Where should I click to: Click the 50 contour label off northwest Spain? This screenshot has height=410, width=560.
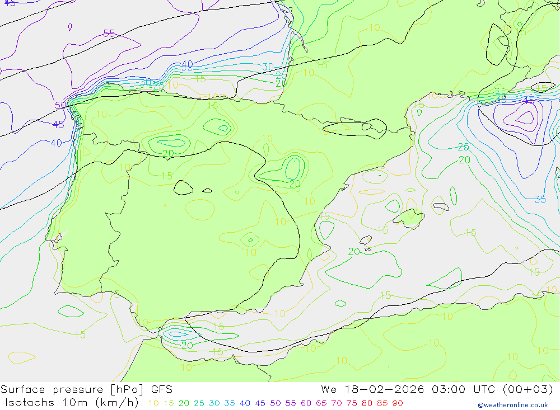pos(60,106)
